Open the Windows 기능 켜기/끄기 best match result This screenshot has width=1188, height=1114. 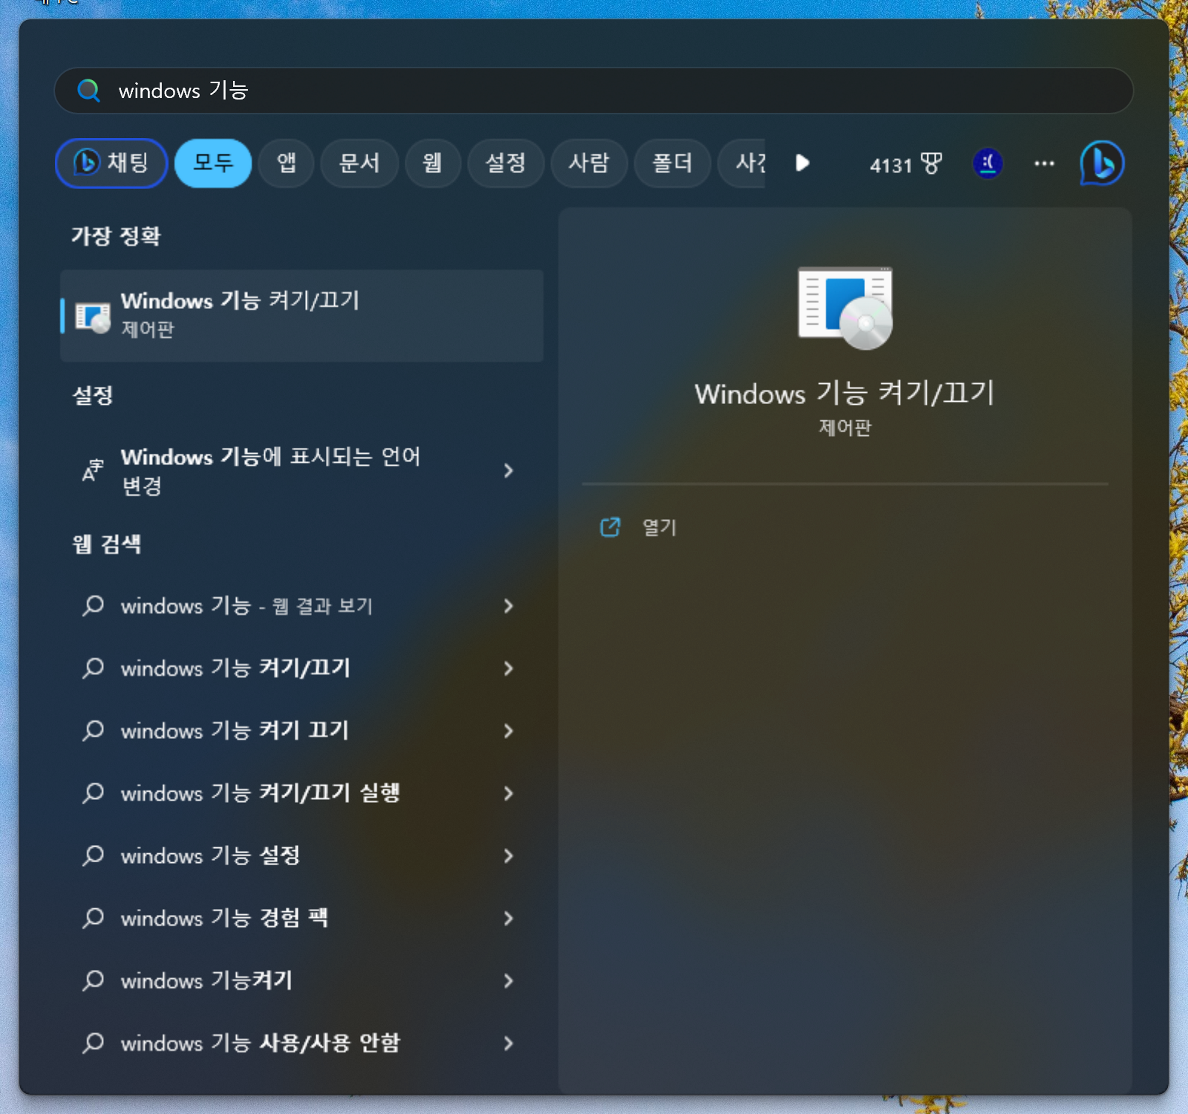[301, 315]
